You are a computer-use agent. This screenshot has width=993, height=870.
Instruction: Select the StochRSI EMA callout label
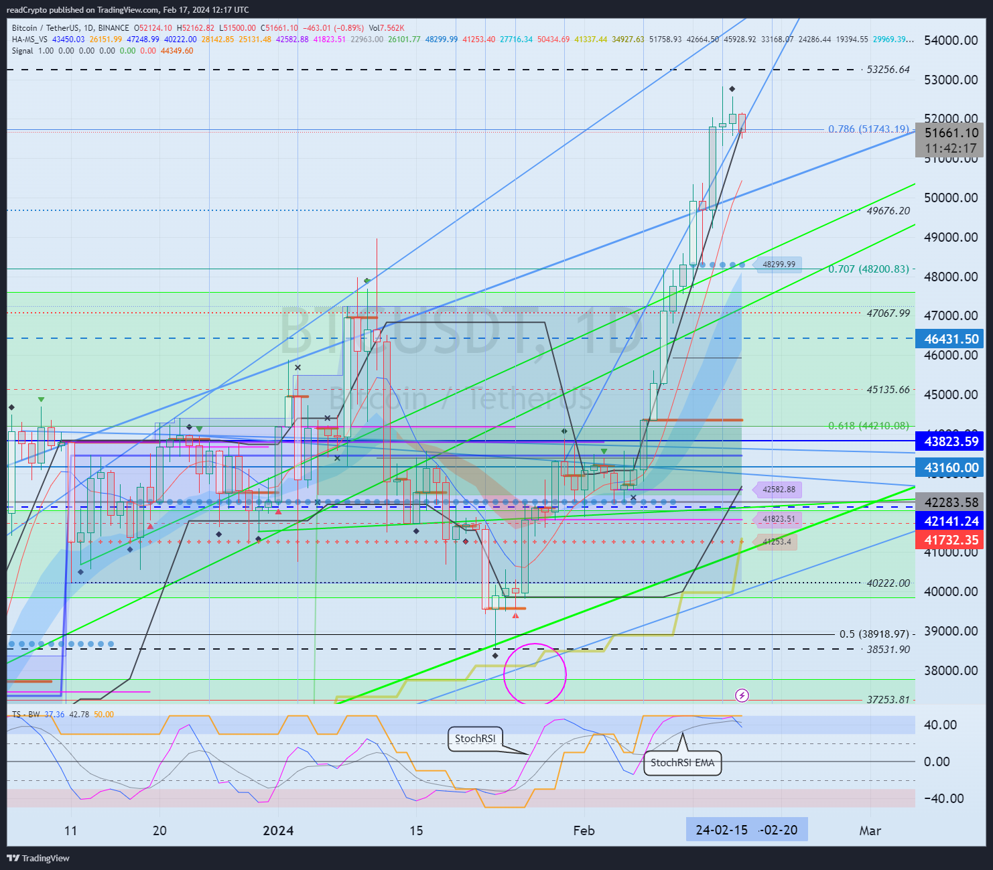[x=682, y=762]
